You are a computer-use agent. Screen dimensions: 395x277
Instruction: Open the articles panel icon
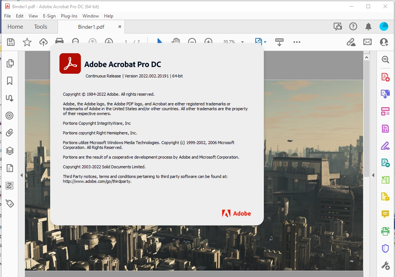point(10,98)
